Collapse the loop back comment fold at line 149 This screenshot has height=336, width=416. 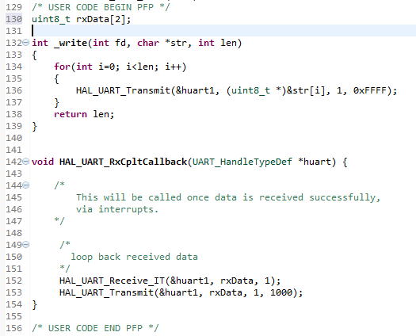tap(25, 244)
